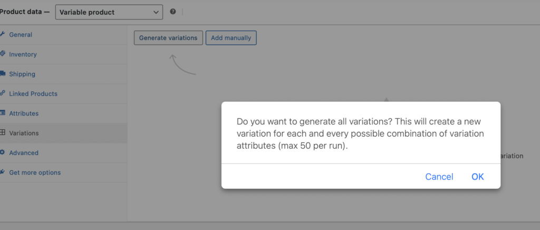Confirm with OK in the dialog
Screen dimensions: 540x230
(x=478, y=177)
